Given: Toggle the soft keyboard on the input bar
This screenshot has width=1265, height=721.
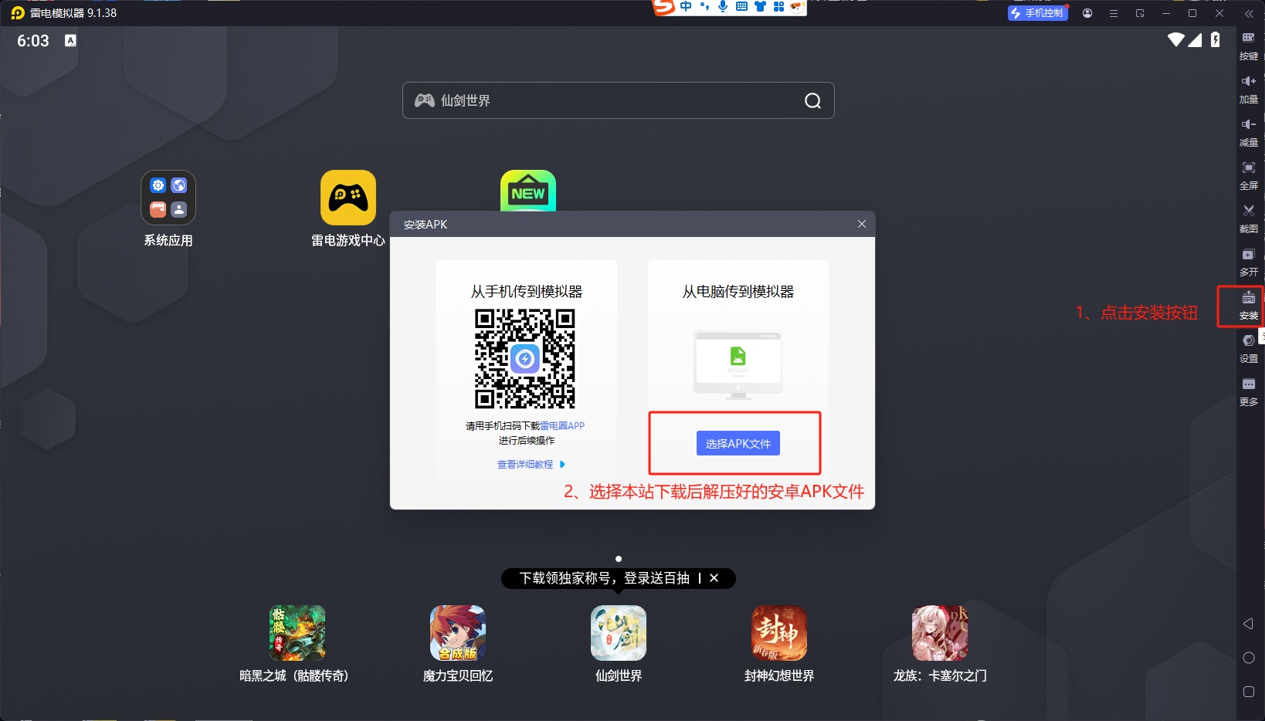Looking at the screenshot, I should pos(741,7).
